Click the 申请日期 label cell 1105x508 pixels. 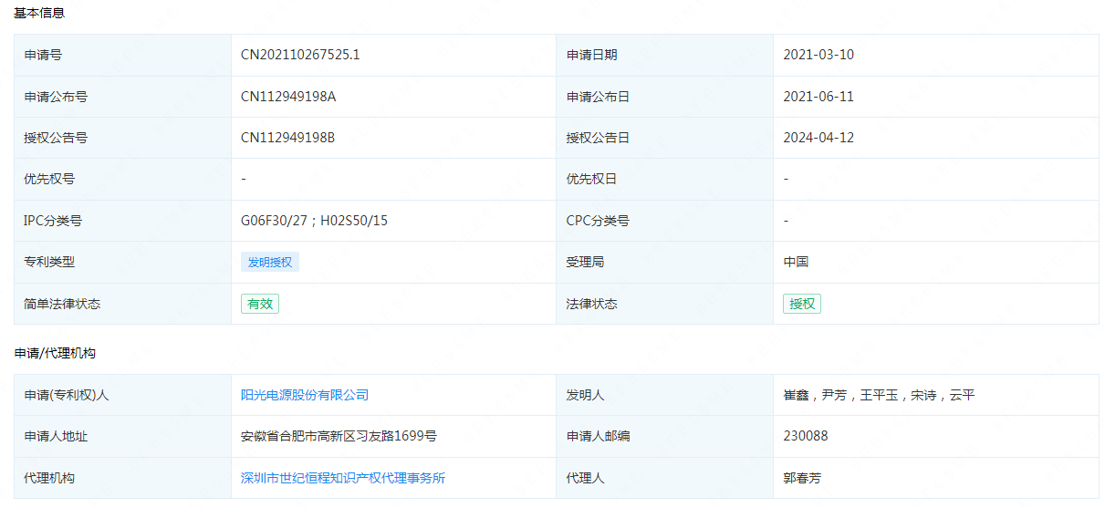coord(664,55)
